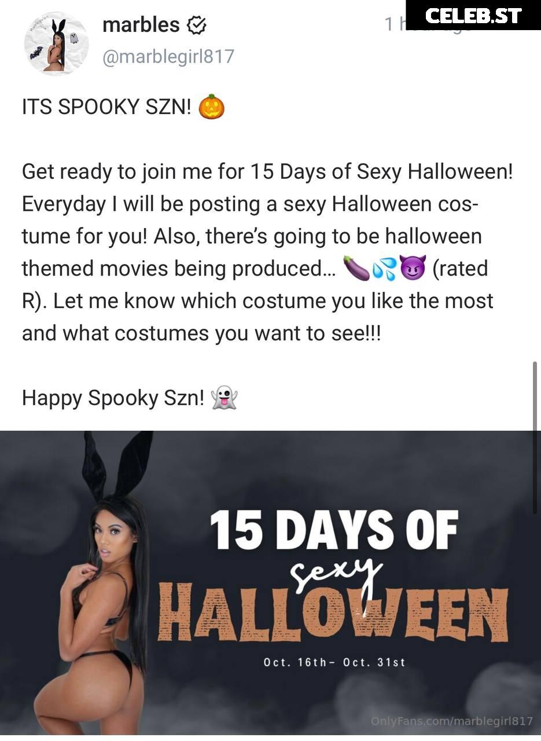Screen dimensions: 541x741
Task: Click the vertical scrollbar thumb
Action: coord(535,437)
